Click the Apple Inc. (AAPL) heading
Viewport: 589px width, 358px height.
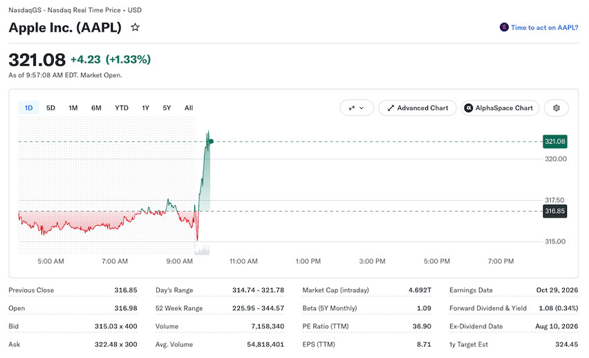(65, 28)
